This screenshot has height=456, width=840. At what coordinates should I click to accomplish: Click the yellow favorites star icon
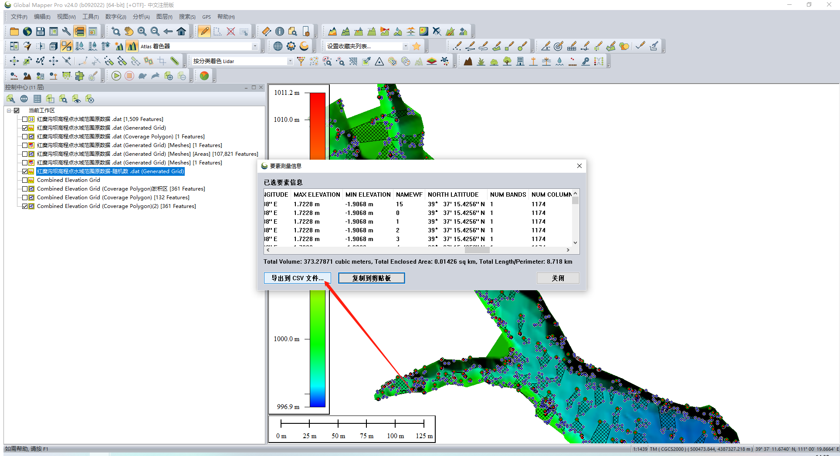pos(417,46)
